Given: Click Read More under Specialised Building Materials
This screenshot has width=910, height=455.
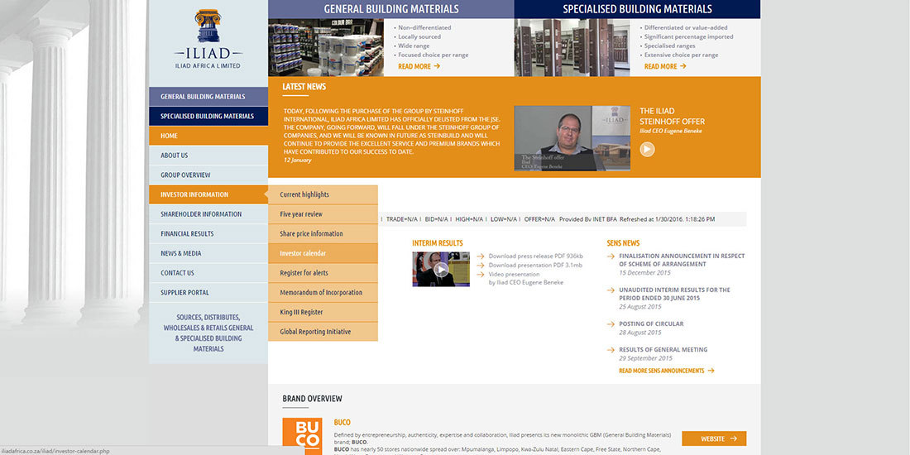Looking at the screenshot, I should (664, 66).
